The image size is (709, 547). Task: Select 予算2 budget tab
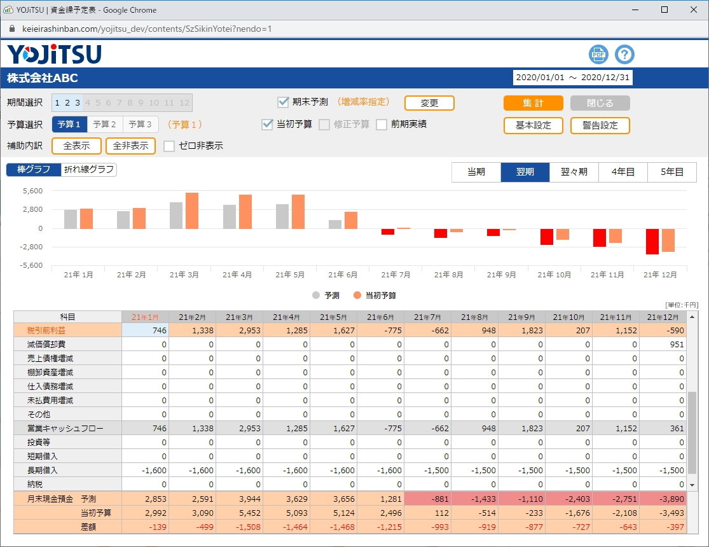click(x=105, y=125)
